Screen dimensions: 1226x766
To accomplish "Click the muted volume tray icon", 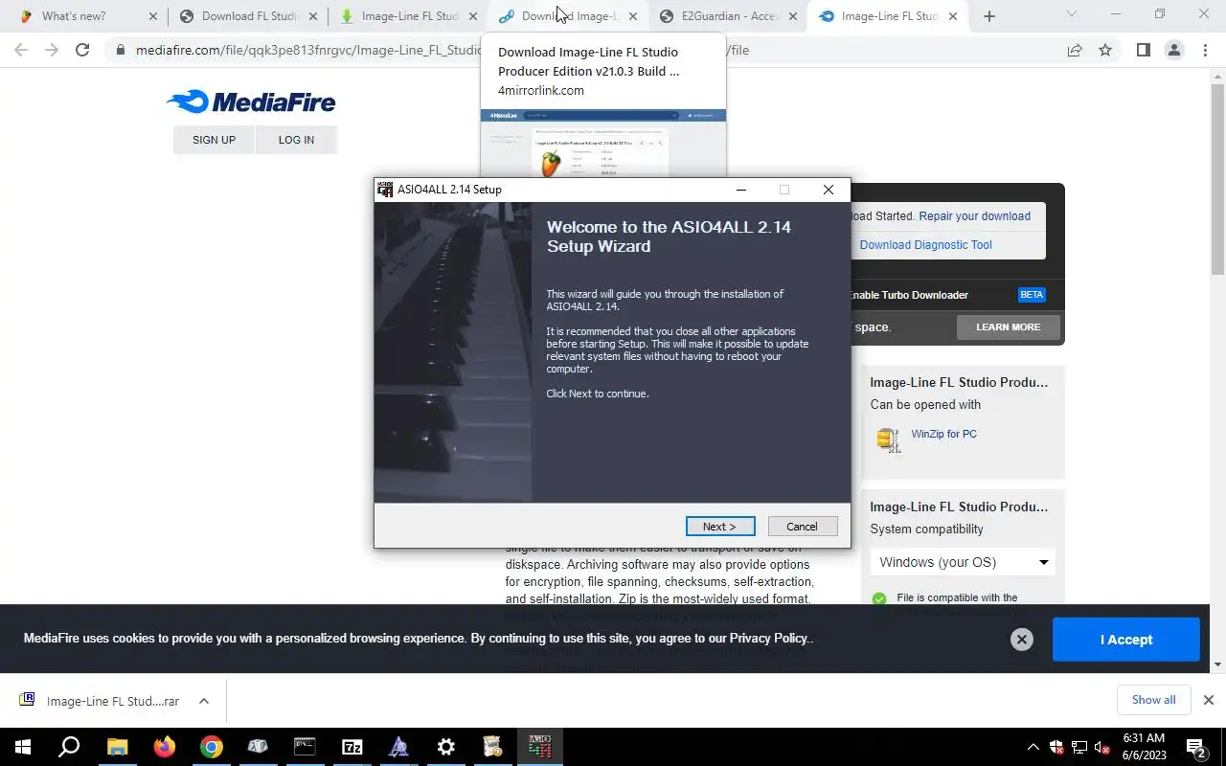I will point(1101,747).
